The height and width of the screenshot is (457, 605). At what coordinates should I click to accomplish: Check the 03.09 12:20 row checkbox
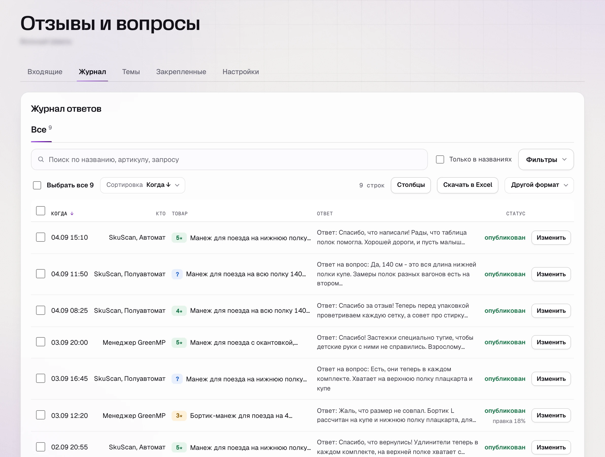pos(41,415)
